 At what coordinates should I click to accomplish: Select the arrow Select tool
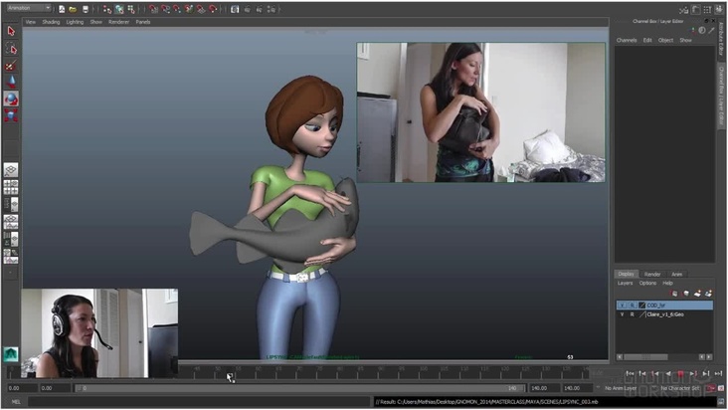pos(11,32)
